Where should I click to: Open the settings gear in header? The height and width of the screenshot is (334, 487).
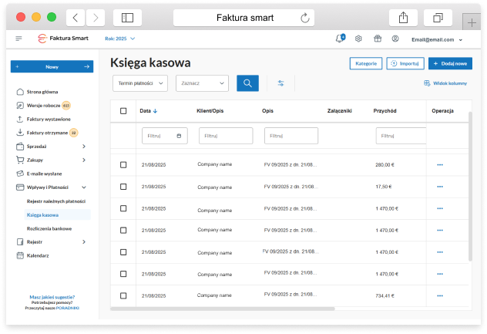click(358, 39)
